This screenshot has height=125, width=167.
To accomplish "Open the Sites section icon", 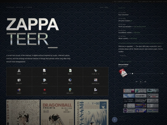I will (x=70, y=80).
